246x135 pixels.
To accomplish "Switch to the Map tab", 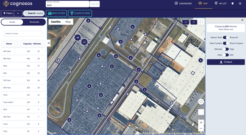I will pyautogui.click(x=203, y=4).
